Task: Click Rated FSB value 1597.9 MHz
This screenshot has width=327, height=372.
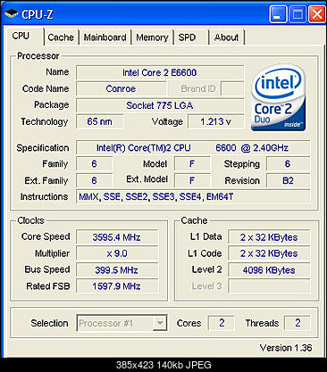Action: coord(117,286)
